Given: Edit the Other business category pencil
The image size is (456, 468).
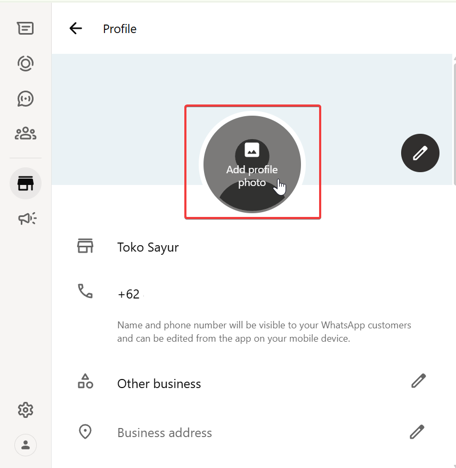Looking at the screenshot, I should (418, 381).
